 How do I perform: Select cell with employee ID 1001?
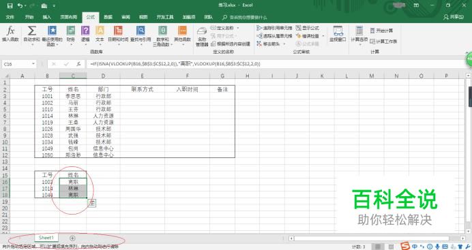click(x=47, y=96)
